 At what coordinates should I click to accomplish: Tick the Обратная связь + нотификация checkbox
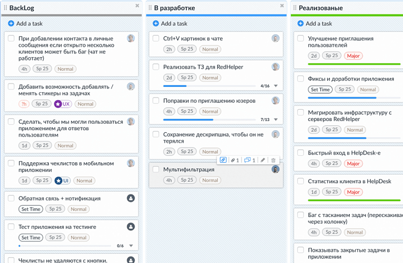point(11,198)
